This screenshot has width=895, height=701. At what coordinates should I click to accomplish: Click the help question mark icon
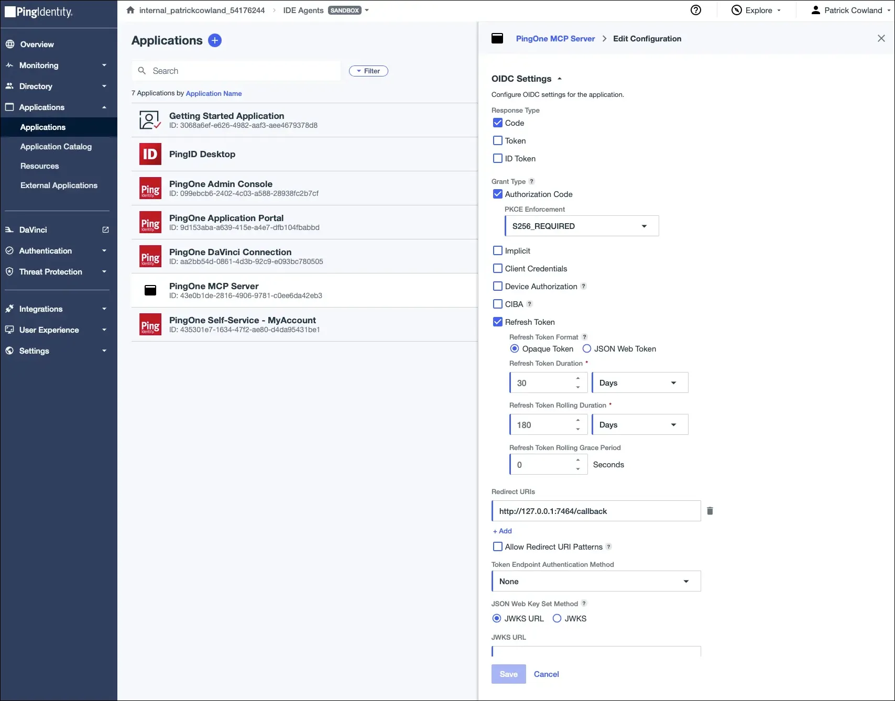point(695,9)
